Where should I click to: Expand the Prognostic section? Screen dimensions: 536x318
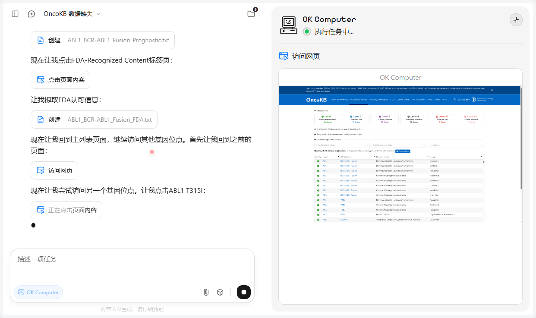point(338,134)
